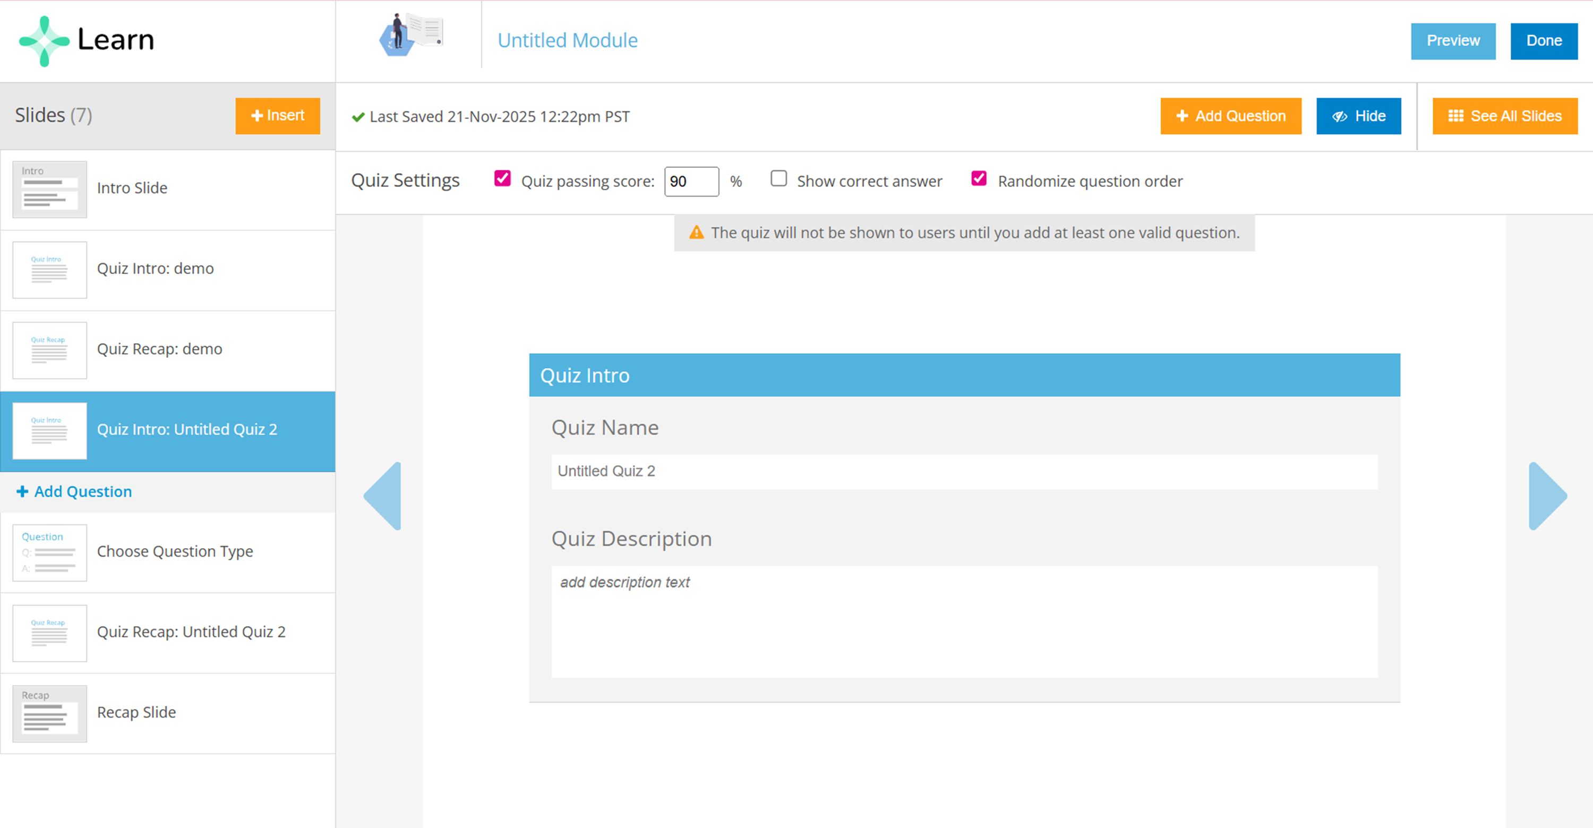Click the module illustration icon in header
Screen dimensions: 1593x828
pos(410,35)
